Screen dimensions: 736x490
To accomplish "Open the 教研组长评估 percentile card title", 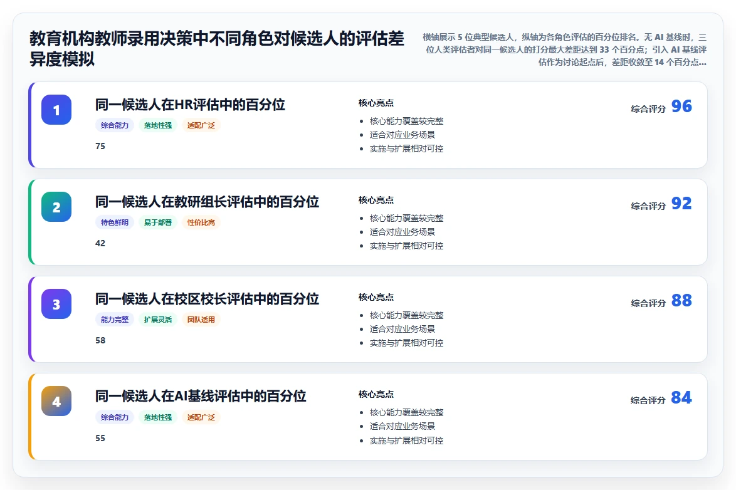I will pos(207,202).
